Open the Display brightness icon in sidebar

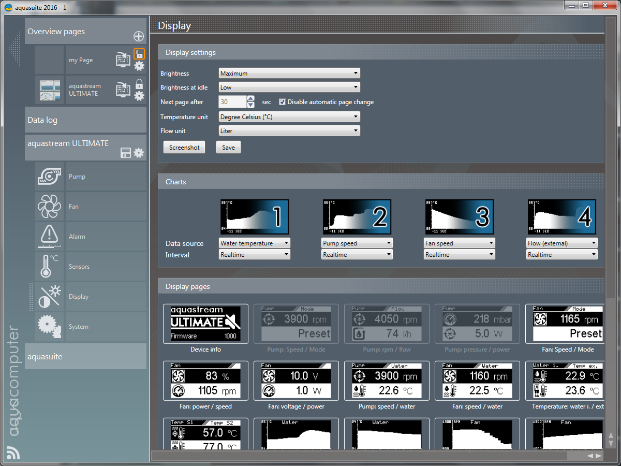point(50,297)
